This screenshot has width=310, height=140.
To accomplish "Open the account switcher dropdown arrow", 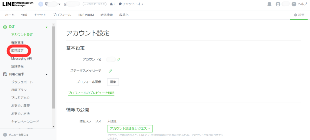I will pyautogui.click(x=59, y=4).
